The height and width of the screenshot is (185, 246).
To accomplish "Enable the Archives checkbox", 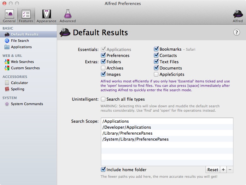I will pyautogui.click(x=103, y=68).
